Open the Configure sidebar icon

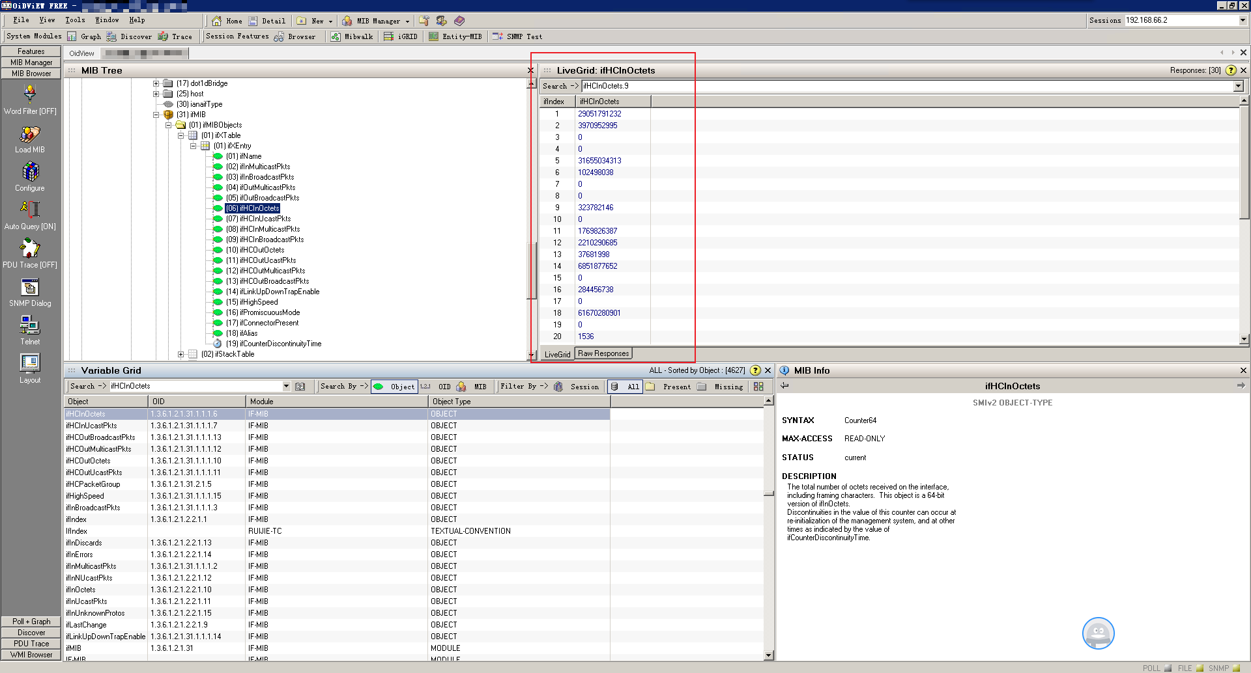coord(30,172)
